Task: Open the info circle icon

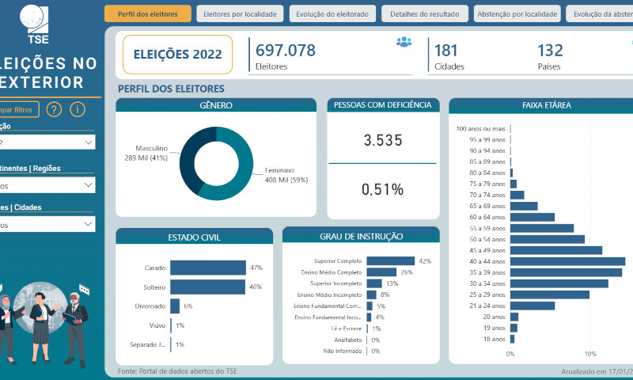Action: [78, 109]
